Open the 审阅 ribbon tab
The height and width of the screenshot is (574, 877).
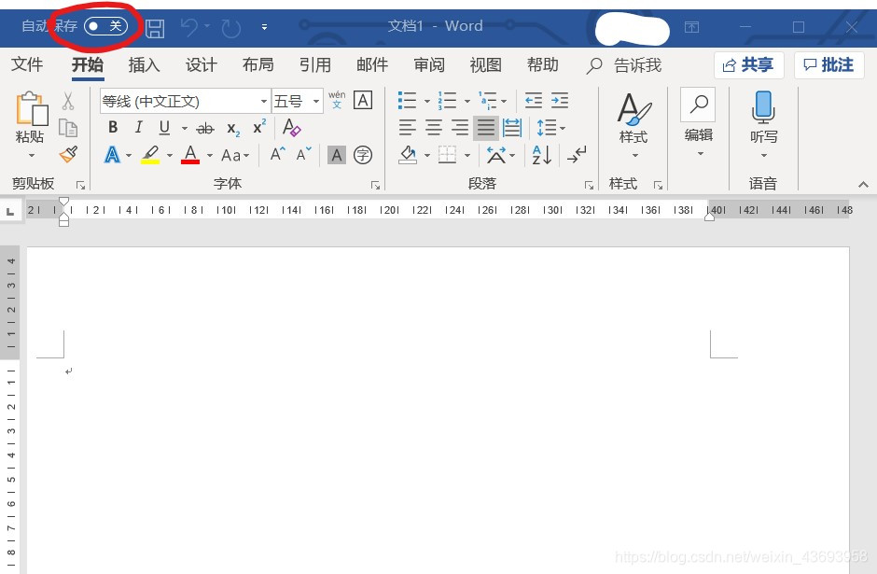(428, 65)
